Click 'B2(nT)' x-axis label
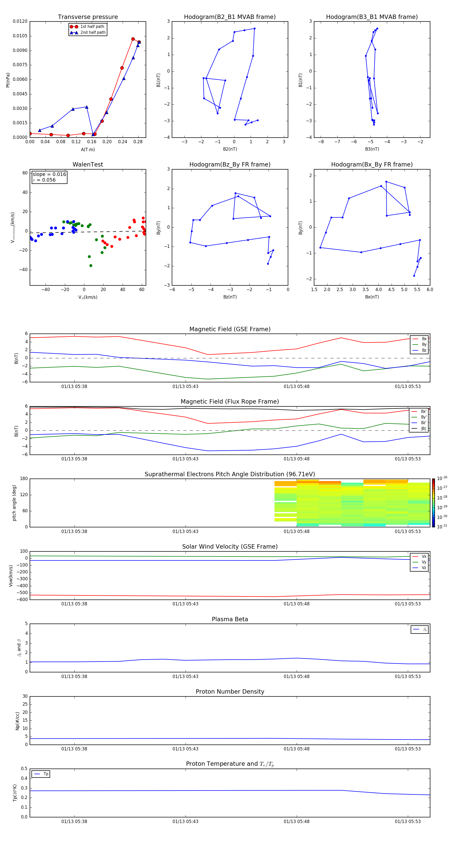This screenshot has width=460, height=844. tap(230, 149)
